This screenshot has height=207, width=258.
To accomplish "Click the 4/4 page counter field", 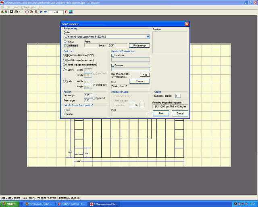I will coord(56,12).
